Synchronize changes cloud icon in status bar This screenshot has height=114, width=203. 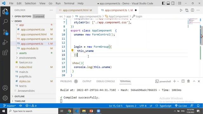point(20,106)
